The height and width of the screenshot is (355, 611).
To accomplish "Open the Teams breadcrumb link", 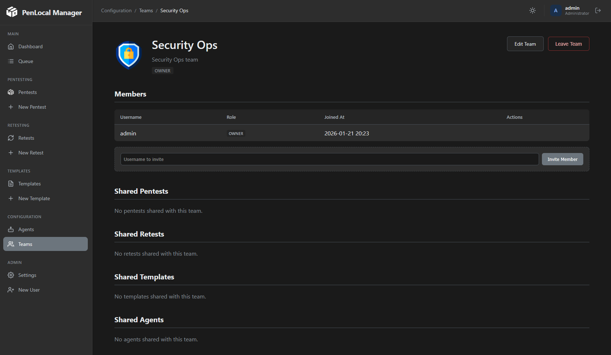I will tap(146, 10).
